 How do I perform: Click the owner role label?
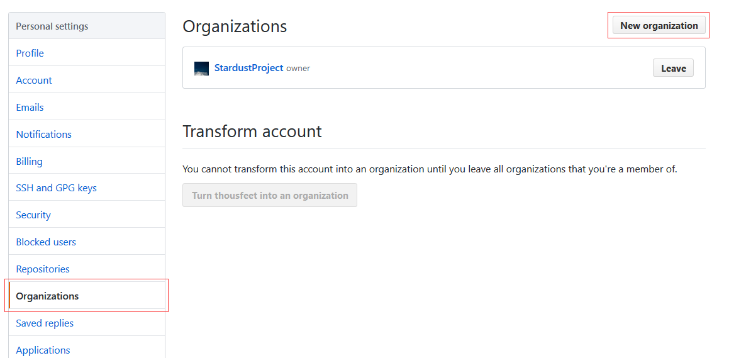(298, 69)
